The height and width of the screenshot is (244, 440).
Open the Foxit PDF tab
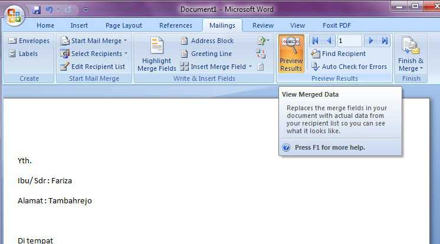[337, 25]
